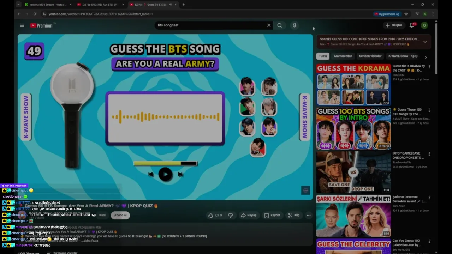Switch to the 'Run BTS' tab
The width and height of the screenshot is (452, 254).
tap(100, 4)
